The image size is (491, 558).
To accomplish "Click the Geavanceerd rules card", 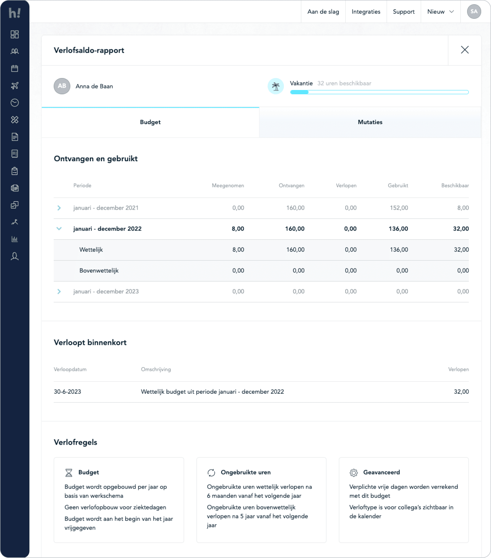I will tap(404, 500).
